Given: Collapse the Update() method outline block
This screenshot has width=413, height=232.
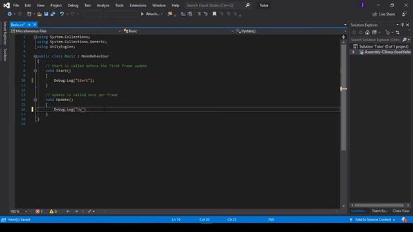Looking at the screenshot, I should tap(35, 100).
